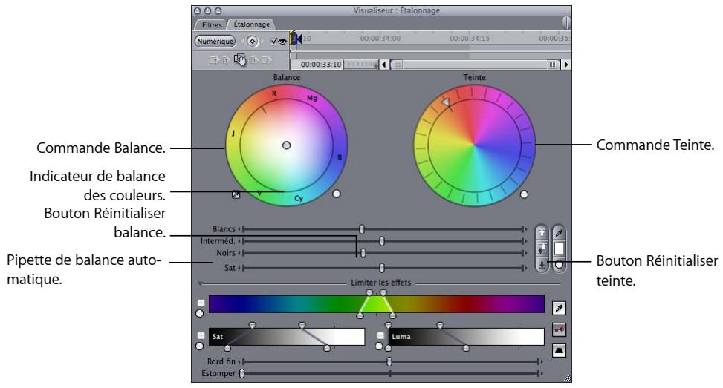Select the match hue eyedropper
This screenshot has width=723, height=388.
[x=559, y=233]
